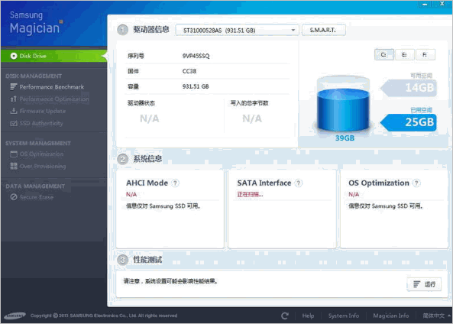The image size is (453, 324).
Task: Open Magician Info link in footer
Action: click(x=390, y=316)
